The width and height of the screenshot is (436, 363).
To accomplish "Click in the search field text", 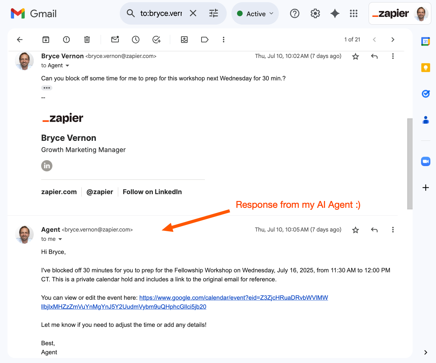I will coord(161,13).
